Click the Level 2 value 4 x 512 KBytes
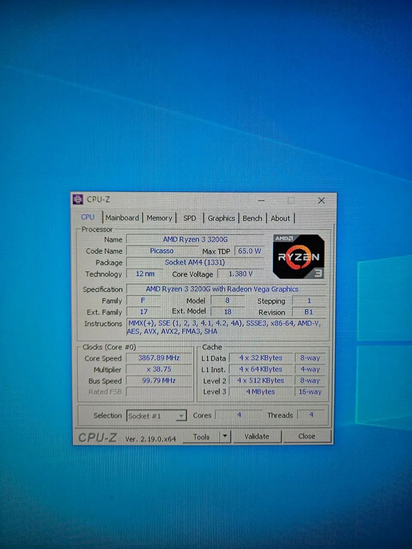The image size is (412, 549). (261, 380)
